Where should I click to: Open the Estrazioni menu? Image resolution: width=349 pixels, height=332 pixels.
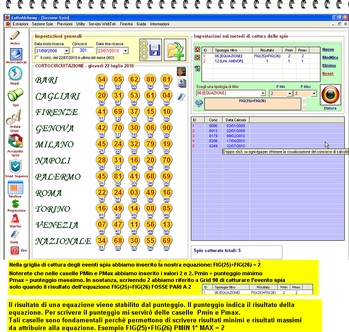(20, 24)
